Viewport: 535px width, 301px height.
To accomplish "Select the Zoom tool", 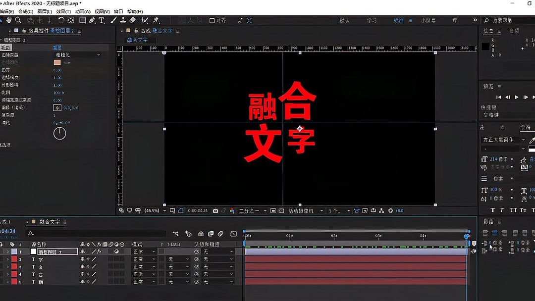I will tap(18, 20).
